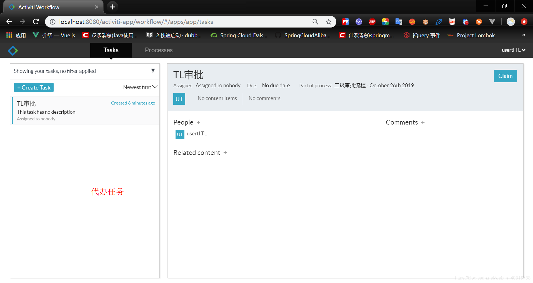Click the Activiti logo icon

click(13, 51)
